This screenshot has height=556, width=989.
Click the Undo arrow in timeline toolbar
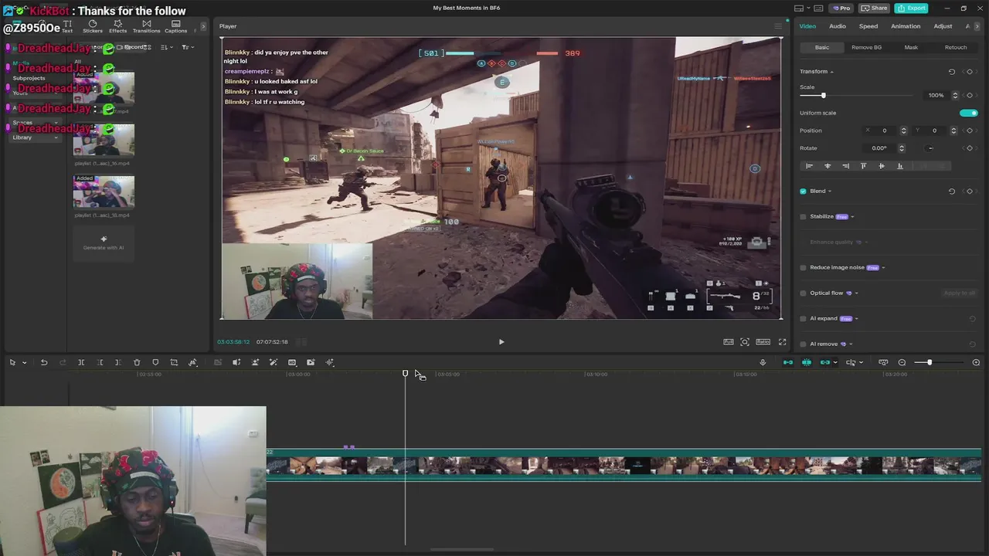[x=44, y=362]
